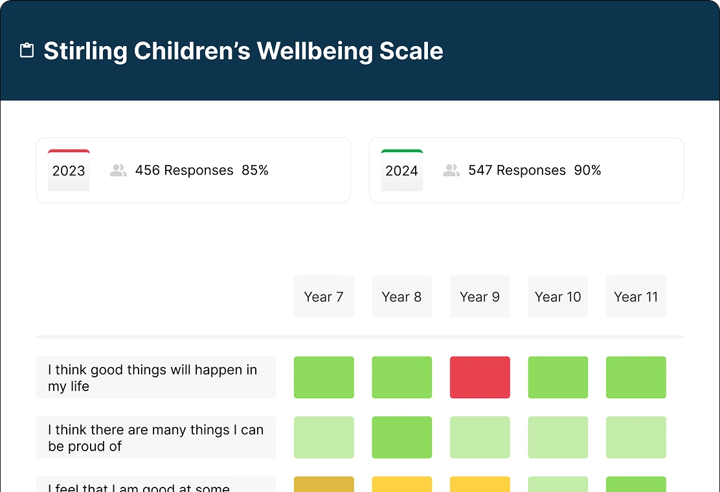Click the people icon beside 456 Responses

coord(118,170)
